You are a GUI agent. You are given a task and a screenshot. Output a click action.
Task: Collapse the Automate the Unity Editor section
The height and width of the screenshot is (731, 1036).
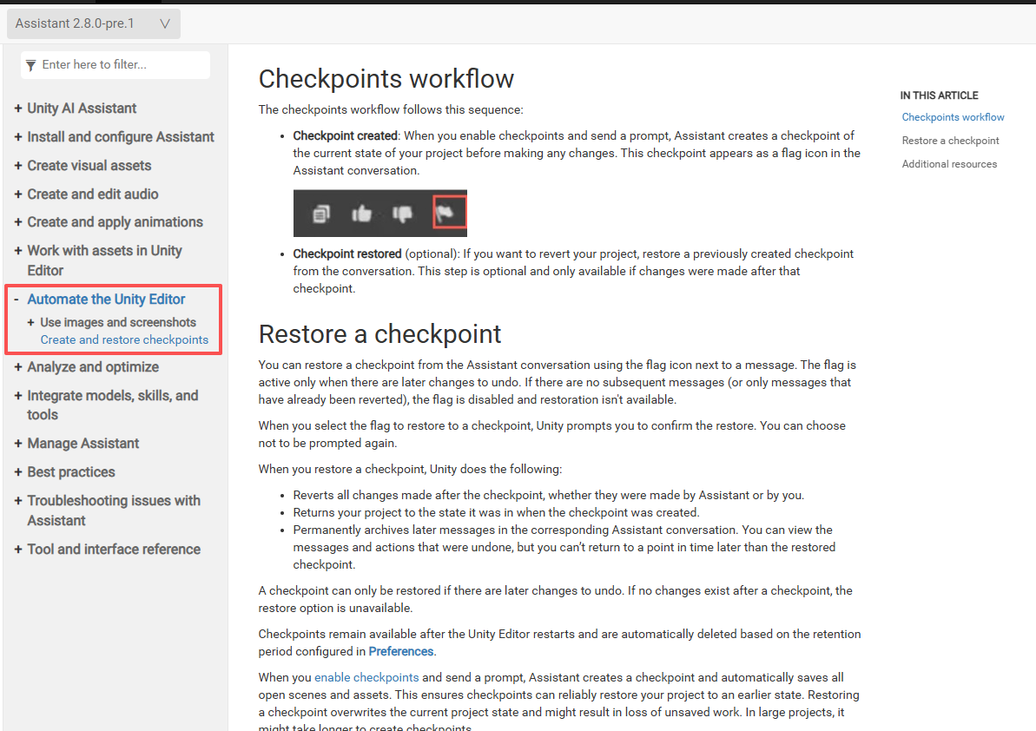pos(17,300)
